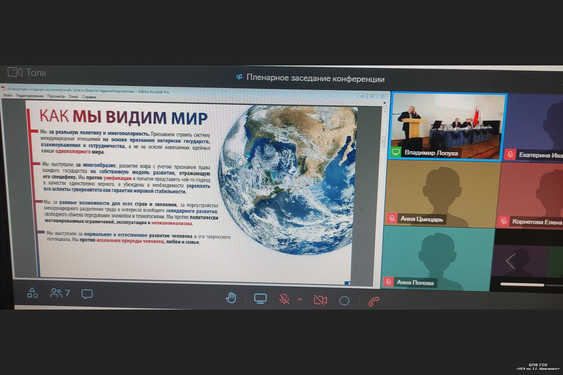The height and width of the screenshot is (375, 563).
Task: Click muted mic badge on Анна Цынцарь tile
Action: 392,218
